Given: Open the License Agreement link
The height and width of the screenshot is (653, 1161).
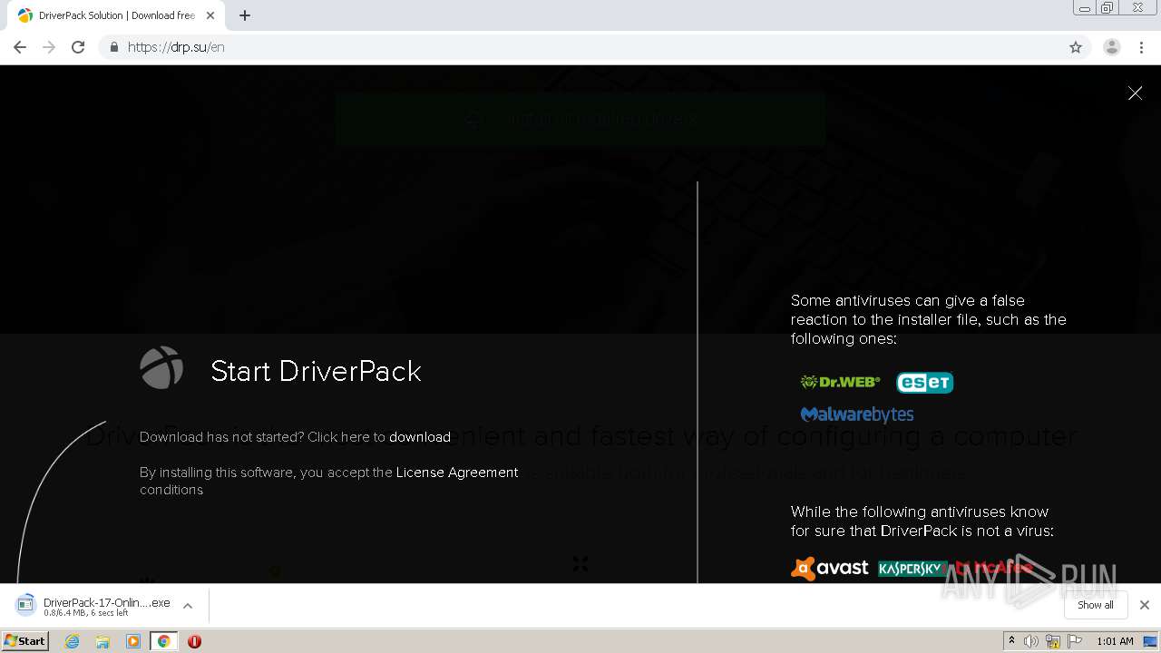Looking at the screenshot, I should point(457,473).
